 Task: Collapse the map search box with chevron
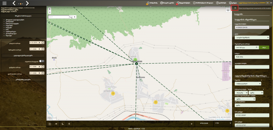(75, 17)
